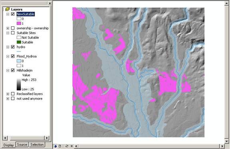Select the Suitable Sites layer name
This screenshot has width=230, height=149.
[26, 33]
